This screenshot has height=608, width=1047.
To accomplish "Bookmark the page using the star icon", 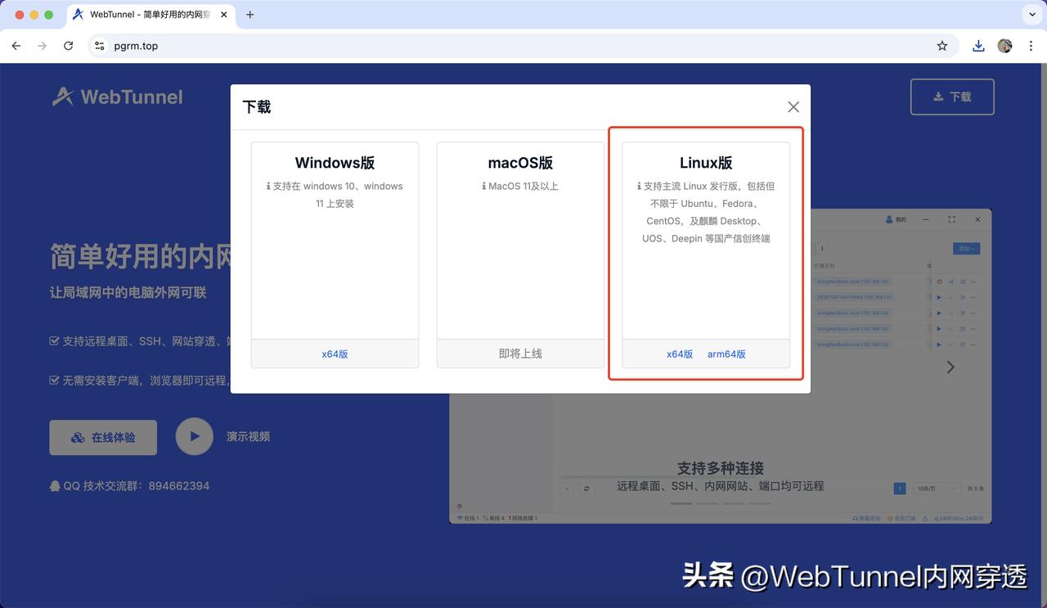I will [x=941, y=46].
